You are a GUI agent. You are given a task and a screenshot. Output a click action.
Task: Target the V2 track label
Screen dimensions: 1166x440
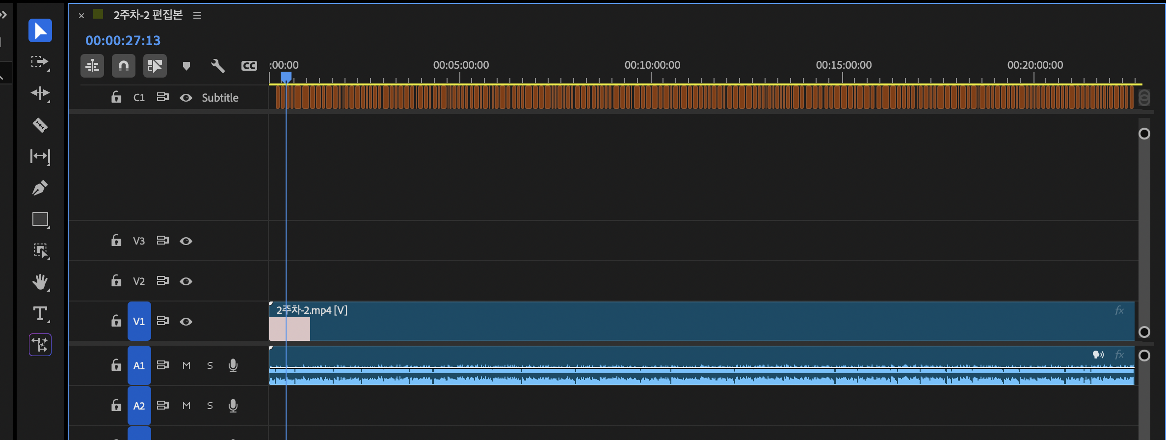[139, 281]
